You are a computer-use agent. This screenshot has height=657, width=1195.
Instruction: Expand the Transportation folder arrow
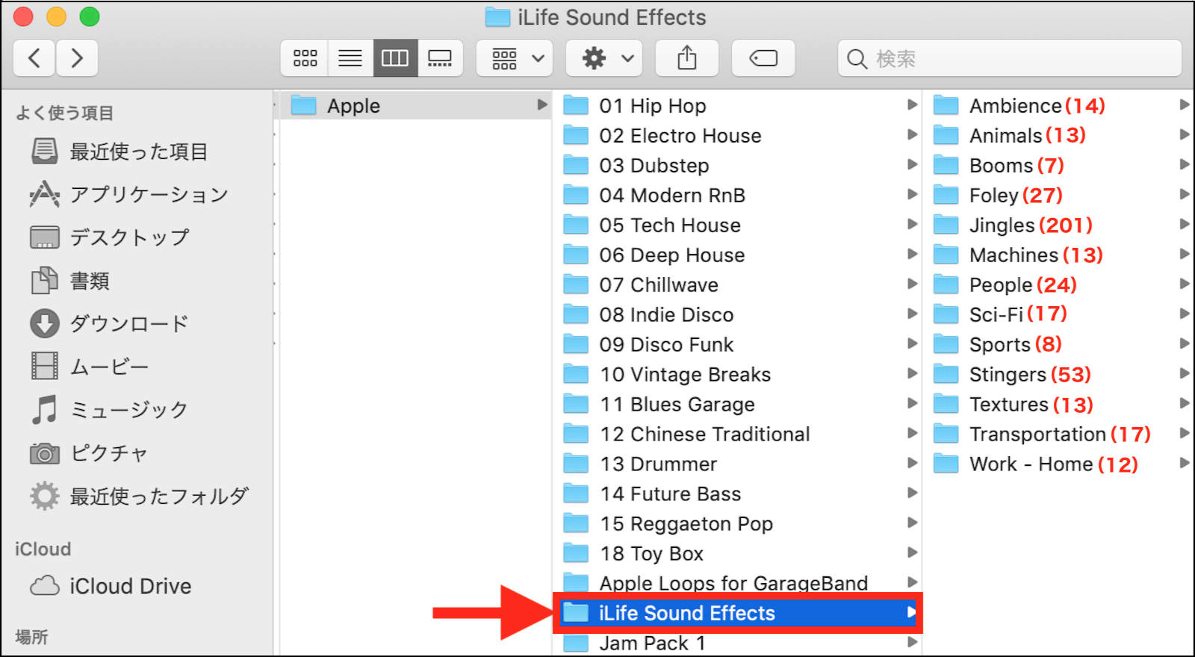(1184, 433)
